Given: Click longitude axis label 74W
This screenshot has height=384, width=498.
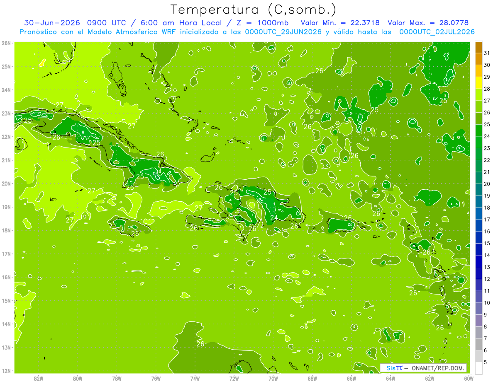Looking at the screenshot, I should 195,378.
